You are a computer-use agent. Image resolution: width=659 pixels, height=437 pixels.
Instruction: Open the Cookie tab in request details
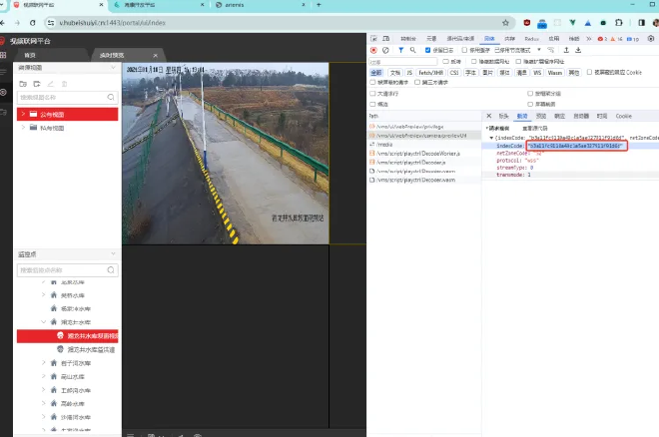[623, 116]
